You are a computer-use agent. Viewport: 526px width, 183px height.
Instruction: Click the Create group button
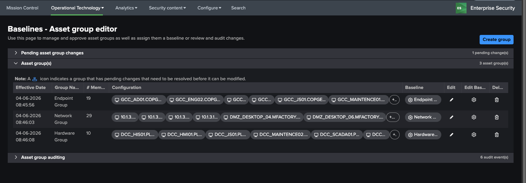pyautogui.click(x=496, y=39)
